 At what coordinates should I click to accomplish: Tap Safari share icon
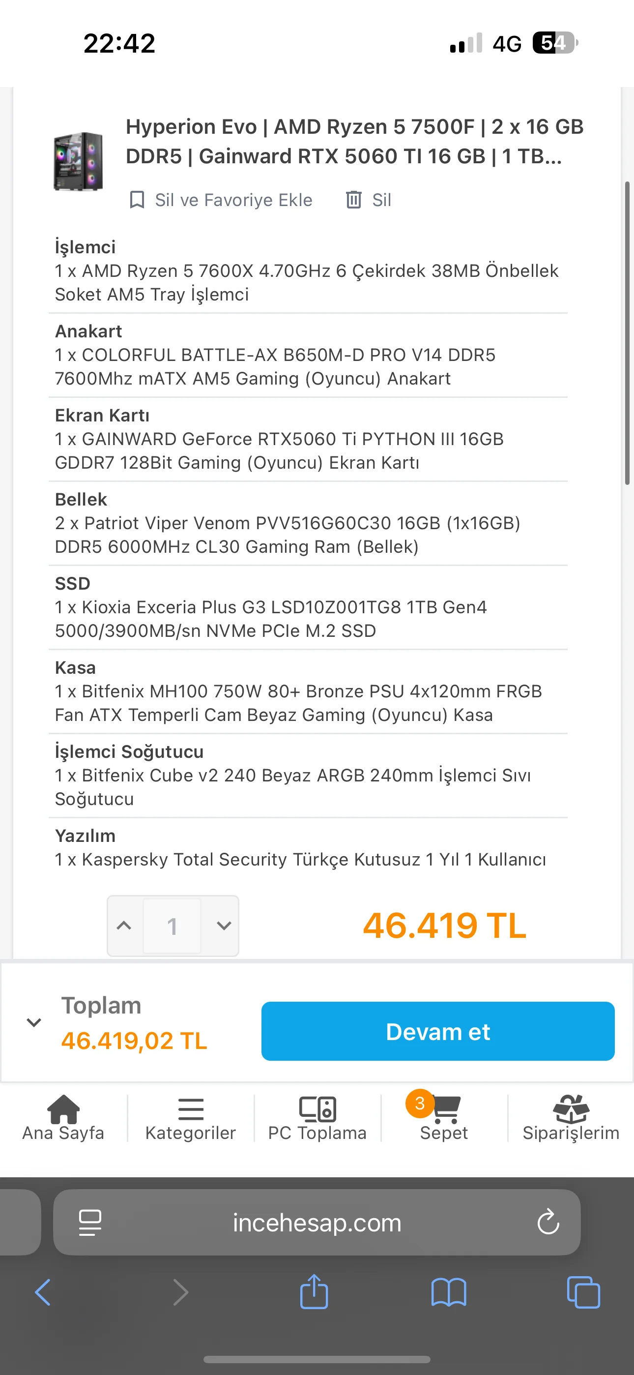[x=314, y=1292]
